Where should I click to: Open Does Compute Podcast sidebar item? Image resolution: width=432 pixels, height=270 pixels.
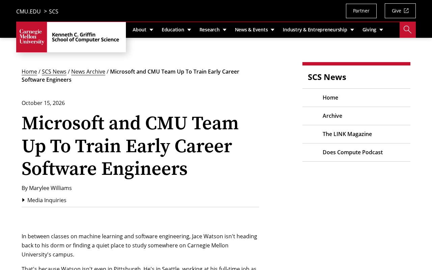tap(356, 153)
